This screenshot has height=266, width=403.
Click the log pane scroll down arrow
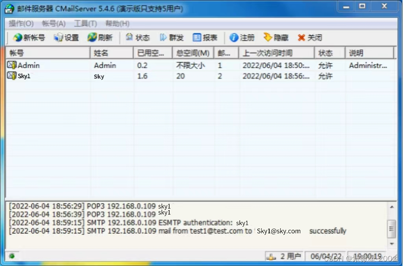[x=392, y=244]
